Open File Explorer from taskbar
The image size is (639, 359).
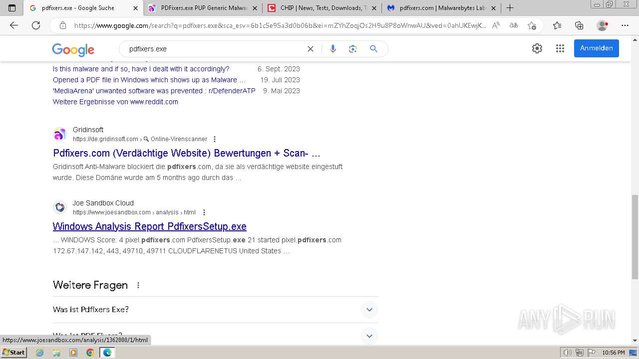click(56, 353)
